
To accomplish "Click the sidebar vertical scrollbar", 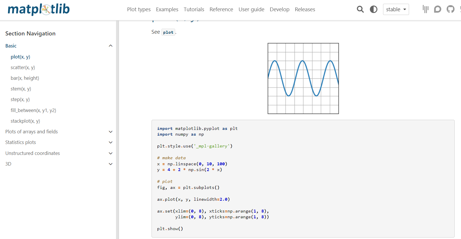I will 117,130.
